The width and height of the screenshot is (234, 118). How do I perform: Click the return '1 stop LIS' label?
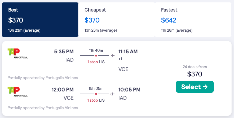click(x=96, y=100)
